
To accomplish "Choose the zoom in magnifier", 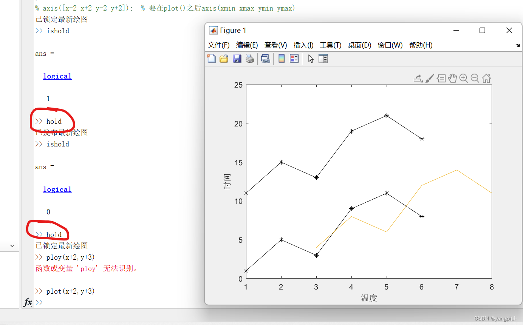I will [464, 78].
